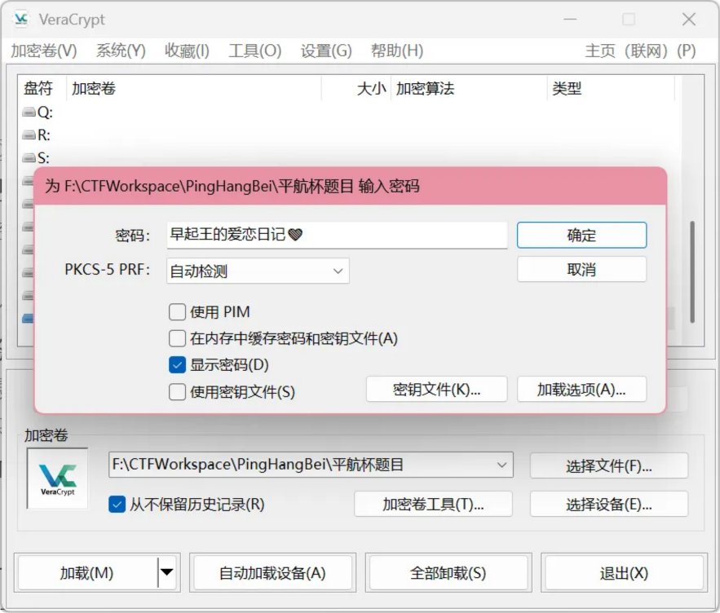Image resolution: width=720 pixels, height=613 pixels.
Task: Sort by 盘符 column header
Action: [x=42, y=88]
